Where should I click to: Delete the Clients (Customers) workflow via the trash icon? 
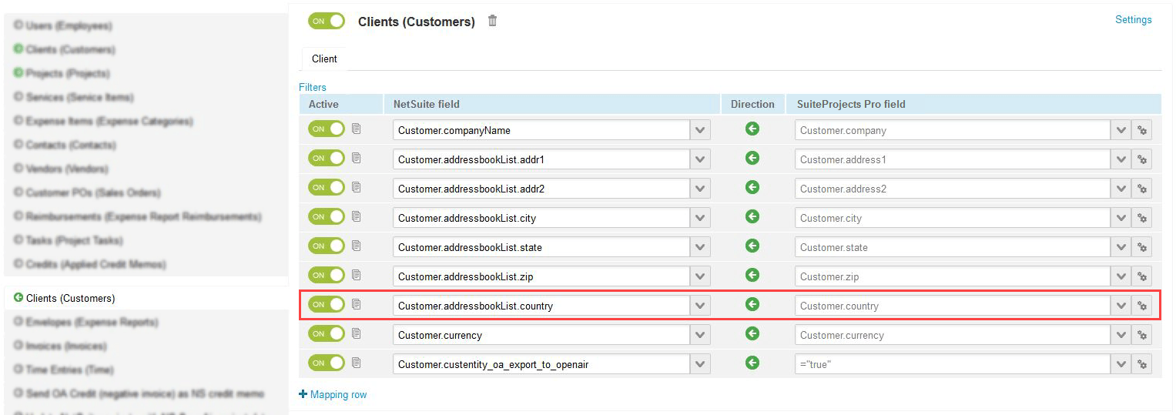click(493, 21)
